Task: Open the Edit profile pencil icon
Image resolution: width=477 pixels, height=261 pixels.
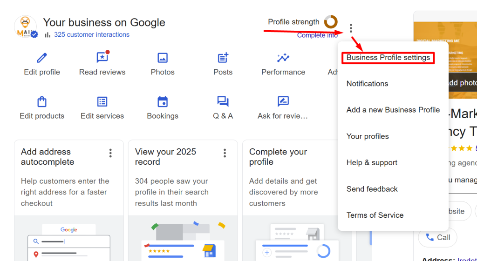Action: click(42, 58)
